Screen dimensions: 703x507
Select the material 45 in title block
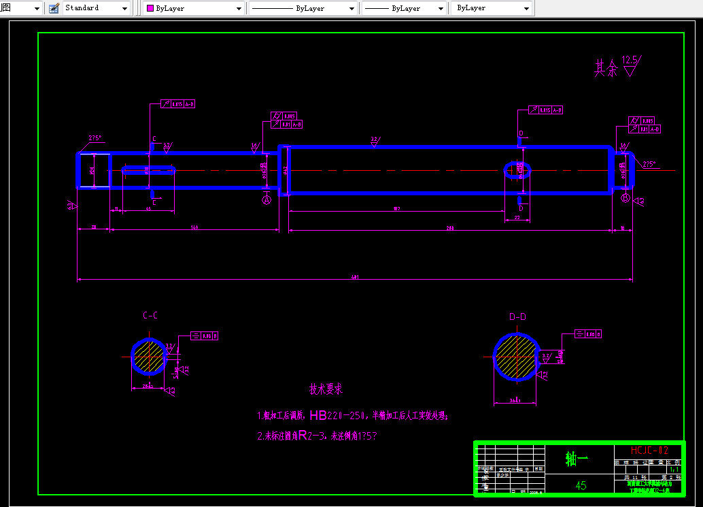coord(581,486)
